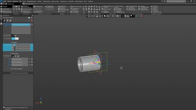Click the filter funnel icon in the view toolbar
The height and width of the screenshot is (110, 196).
pos(131,16)
